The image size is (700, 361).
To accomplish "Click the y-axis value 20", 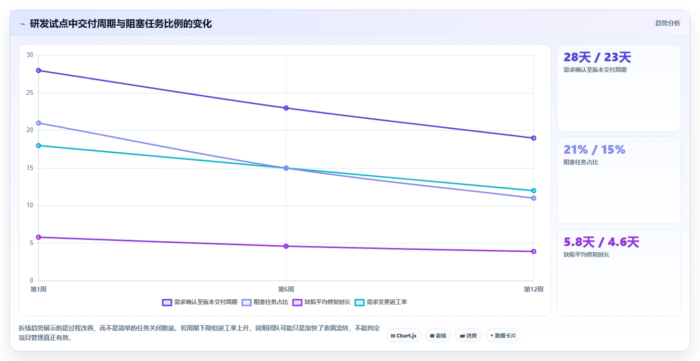I will (x=30, y=130).
